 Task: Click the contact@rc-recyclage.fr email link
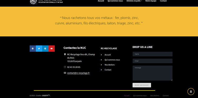click(78, 73)
